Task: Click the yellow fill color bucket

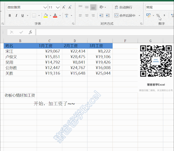Action: tap(46, 15)
